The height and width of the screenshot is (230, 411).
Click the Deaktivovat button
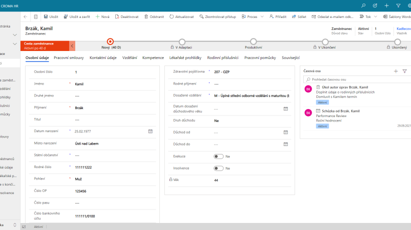pyautogui.click(x=127, y=16)
